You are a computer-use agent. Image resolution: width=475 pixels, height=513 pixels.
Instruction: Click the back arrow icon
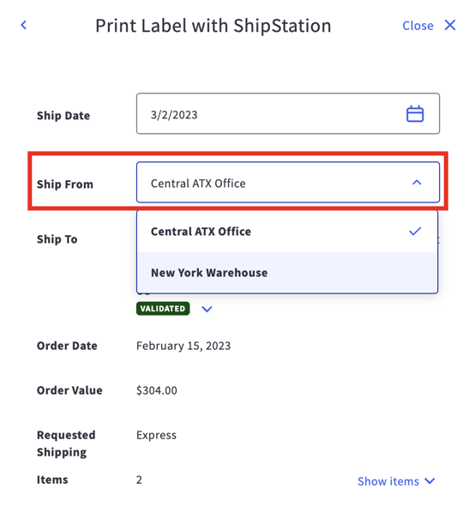click(23, 25)
